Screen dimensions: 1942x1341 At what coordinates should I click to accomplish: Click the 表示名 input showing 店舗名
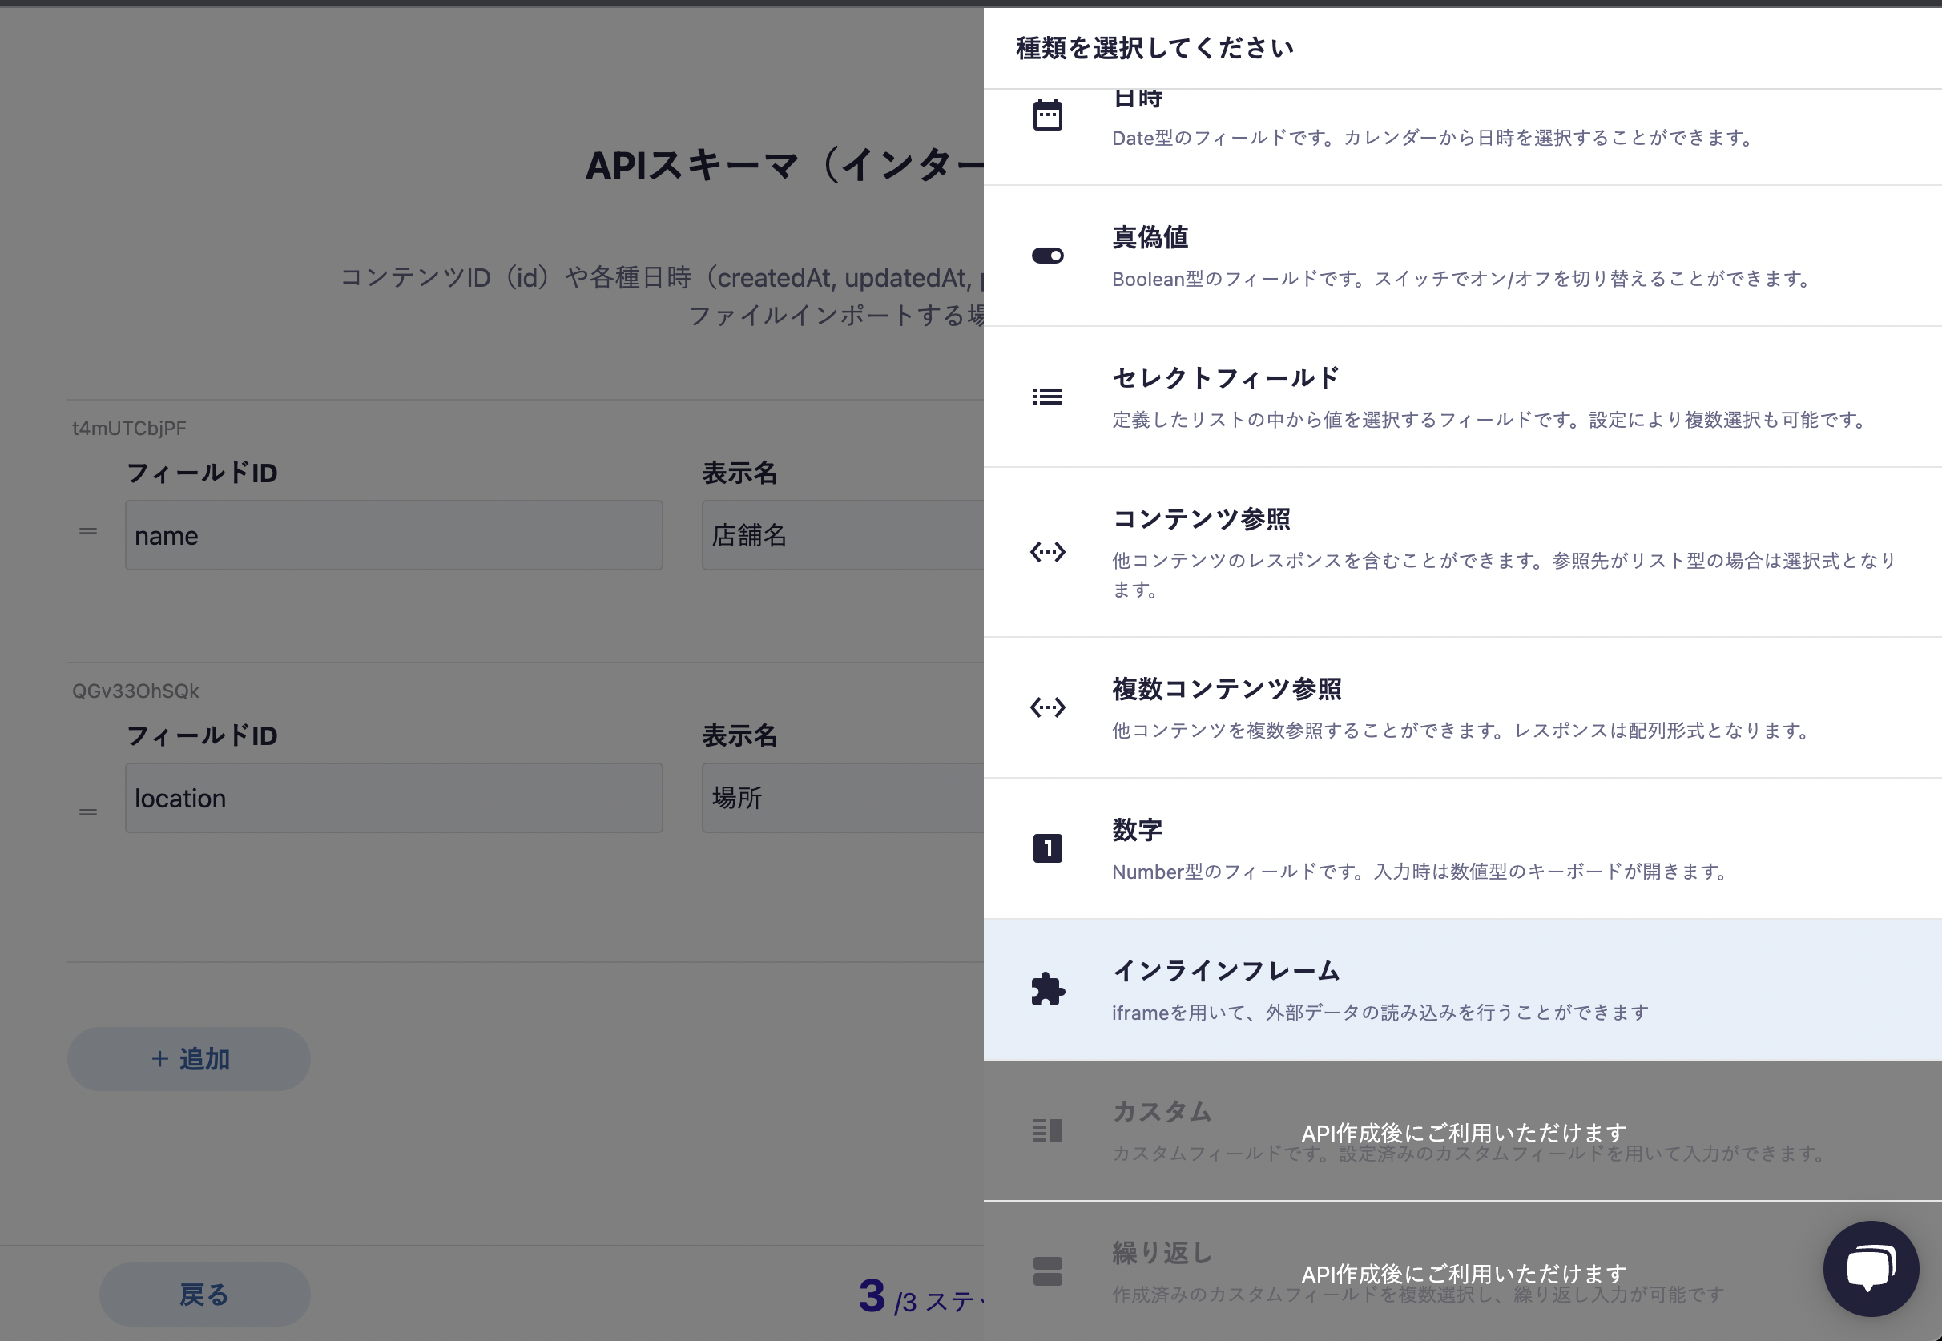point(842,535)
